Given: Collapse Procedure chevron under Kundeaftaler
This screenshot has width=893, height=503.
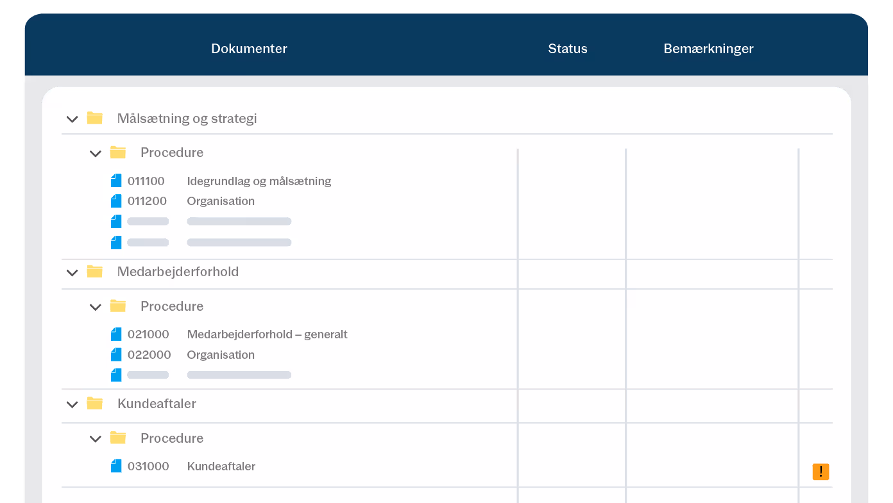Looking at the screenshot, I should (x=96, y=439).
